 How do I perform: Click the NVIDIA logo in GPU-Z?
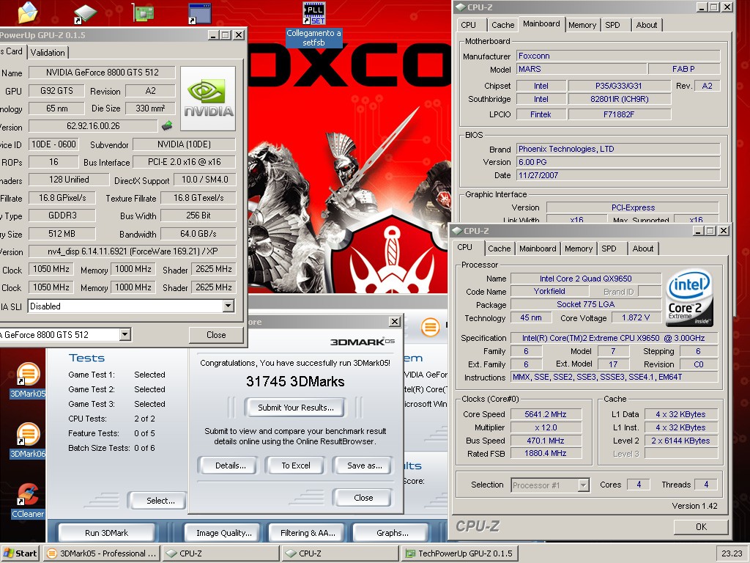click(x=208, y=99)
